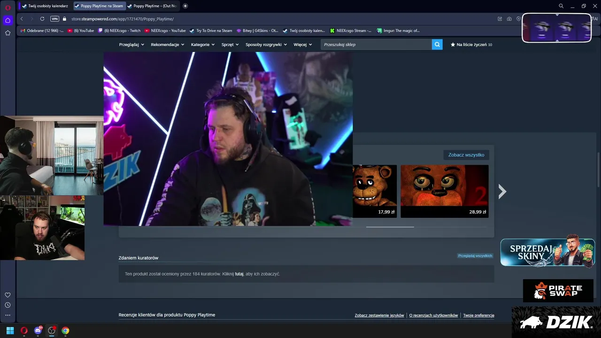
Task: Open the Opera menu logo
Action: click(x=8, y=7)
